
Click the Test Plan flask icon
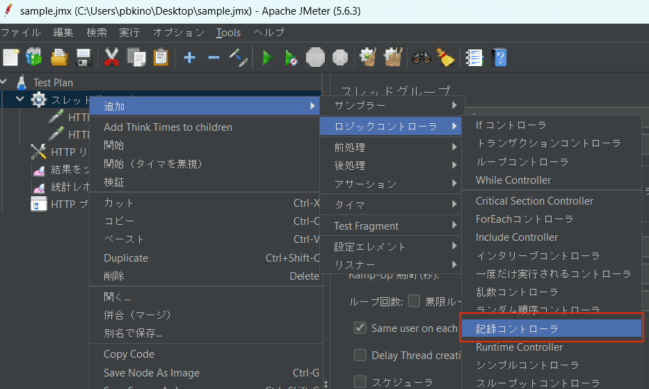click(x=22, y=82)
